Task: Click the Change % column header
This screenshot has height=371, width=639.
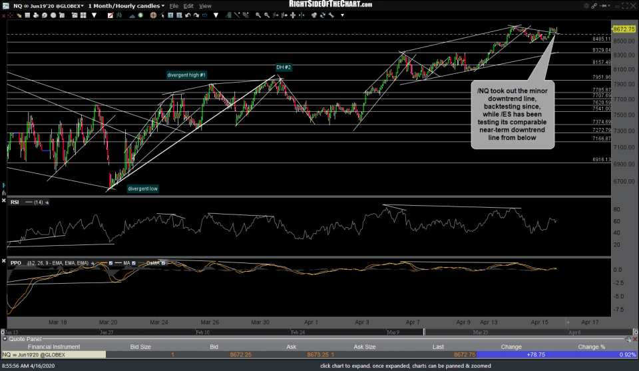Action: 591,346
